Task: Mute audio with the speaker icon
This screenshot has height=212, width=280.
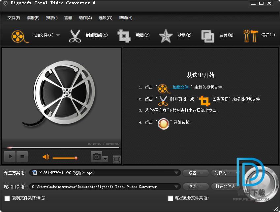Action: [46, 157]
